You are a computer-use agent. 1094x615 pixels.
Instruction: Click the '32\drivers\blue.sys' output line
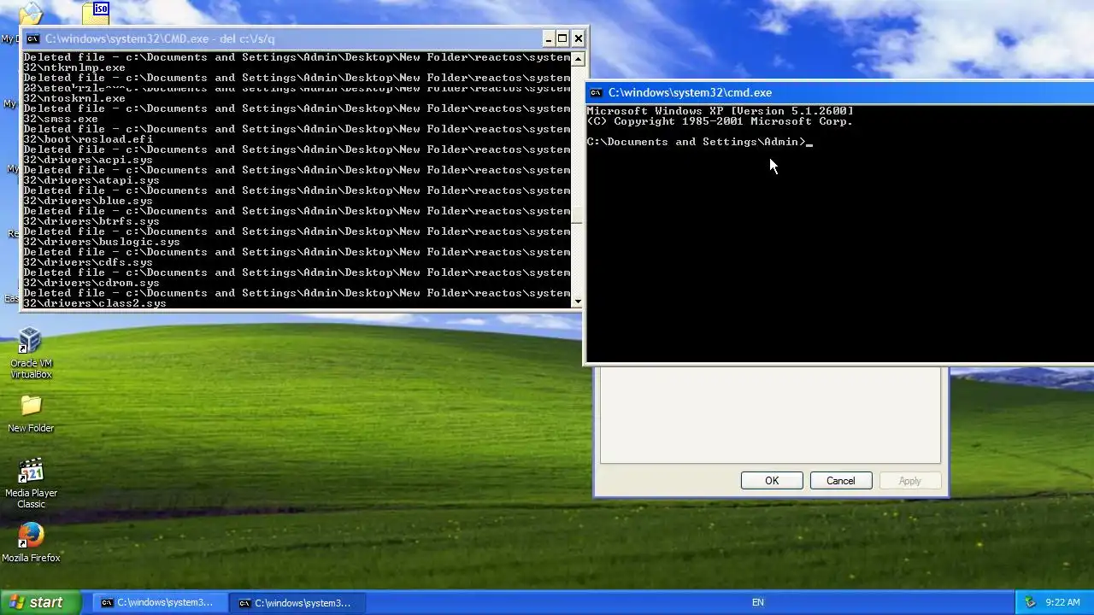coord(88,201)
